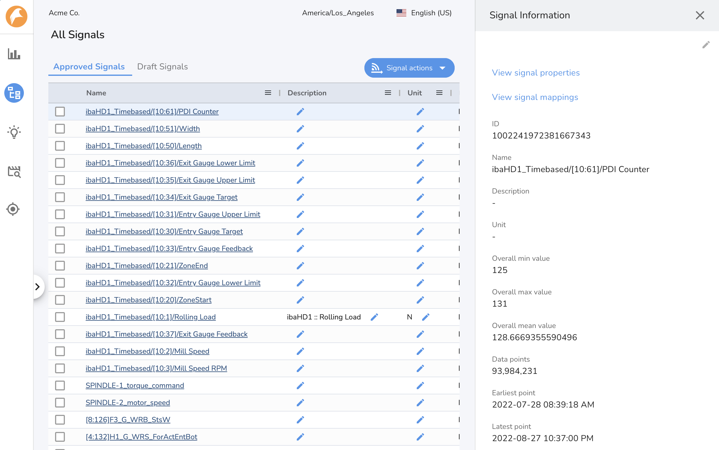Edit description of Width signal
This screenshot has width=719, height=450.
point(300,129)
